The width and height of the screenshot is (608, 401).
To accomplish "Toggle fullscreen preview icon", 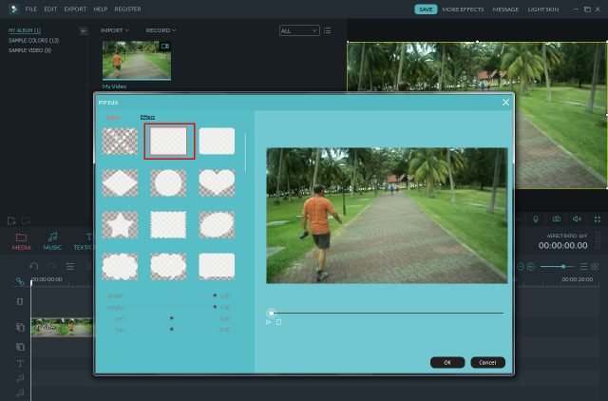I will 597,220.
